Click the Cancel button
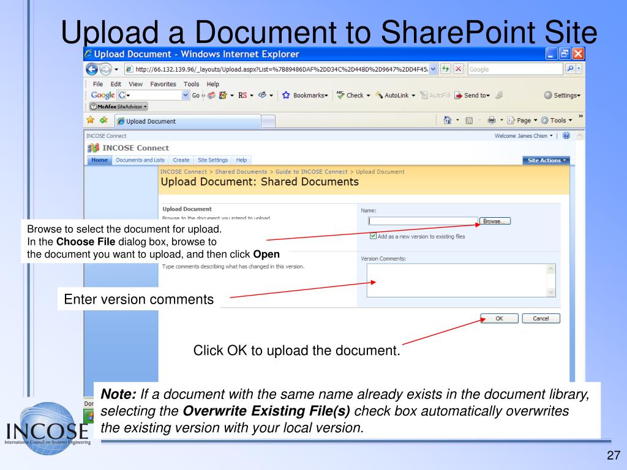The width and height of the screenshot is (627, 470). click(541, 318)
